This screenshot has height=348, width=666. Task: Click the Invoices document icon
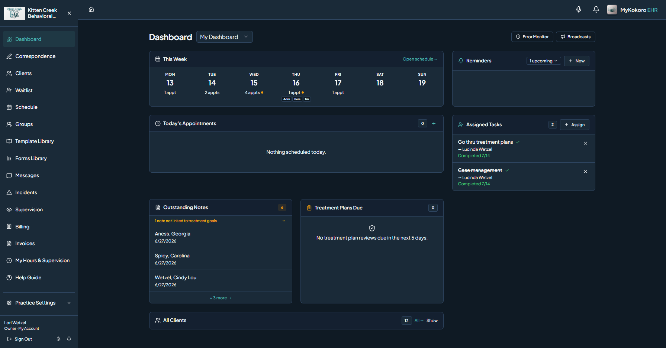(9, 243)
